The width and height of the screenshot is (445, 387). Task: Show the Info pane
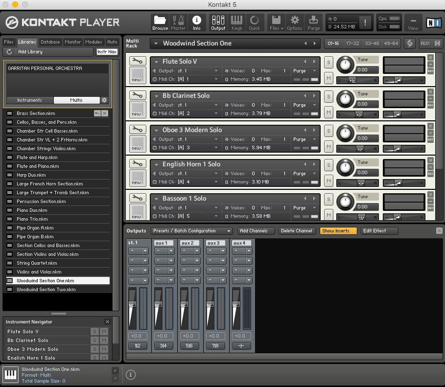pyautogui.click(x=196, y=23)
